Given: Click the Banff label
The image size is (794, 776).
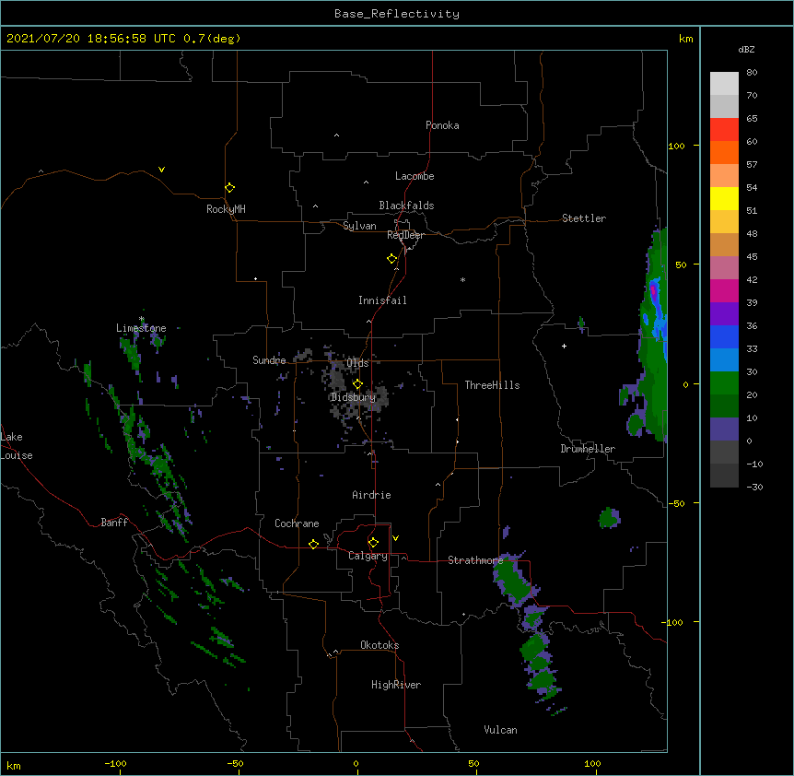Looking at the screenshot, I should click(x=114, y=523).
